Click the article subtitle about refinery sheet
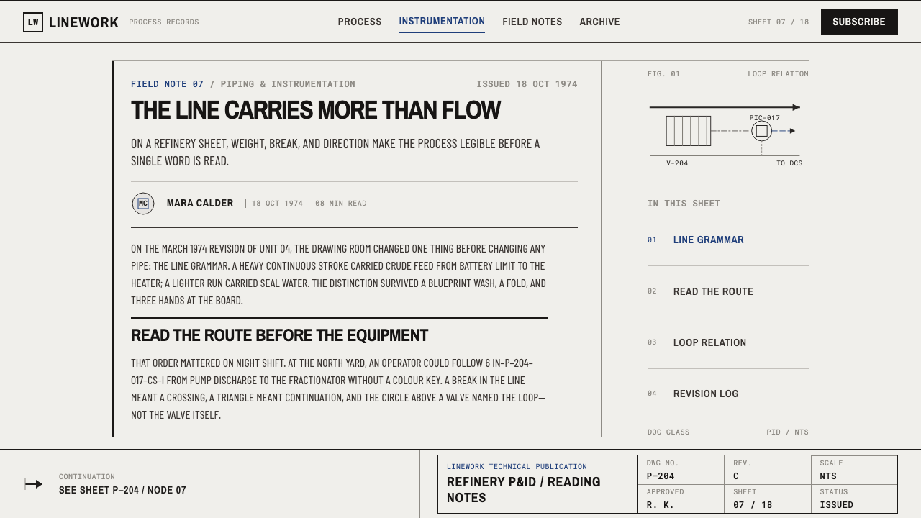The height and width of the screenshot is (518, 921). 335,153
